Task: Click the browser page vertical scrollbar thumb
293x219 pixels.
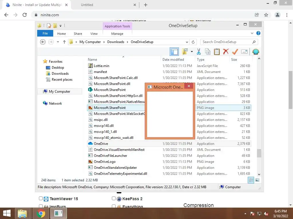Action: [x=290, y=90]
